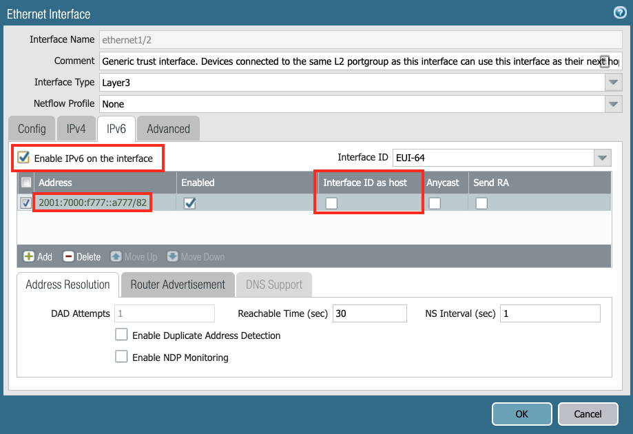The width and height of the screenshot is (633, 434).
Task: Expand the Netflow Profile dropdown
Action: (613, 104)
